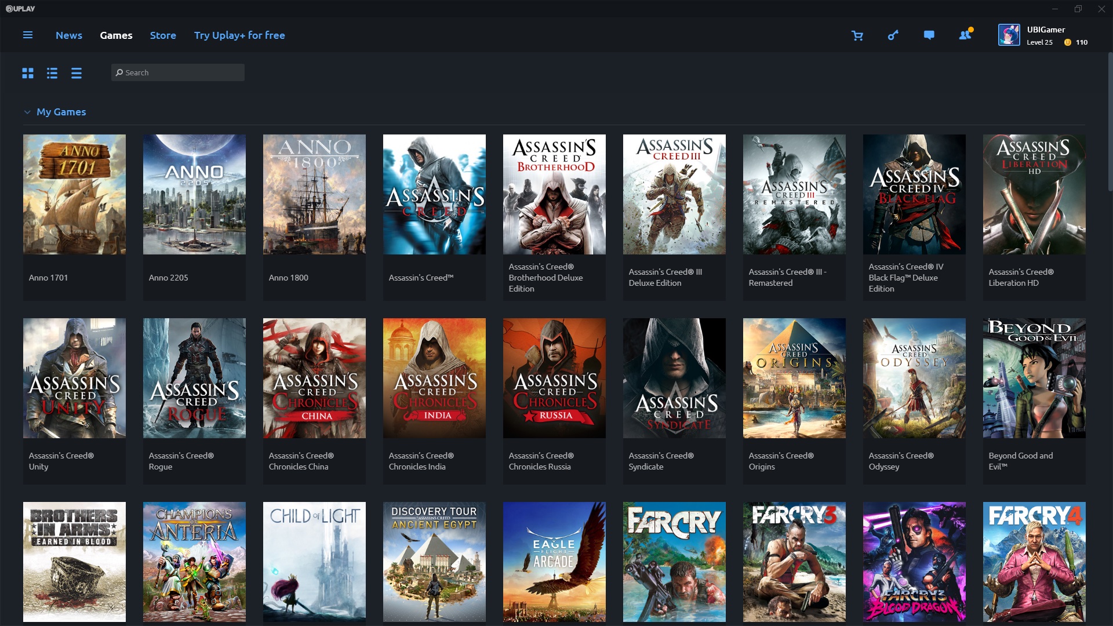
Task: Open Anno 1800 cover
Action: point(314,194)
